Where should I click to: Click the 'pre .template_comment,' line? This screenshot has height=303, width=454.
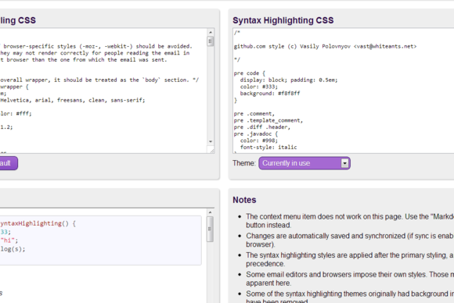pos(268,120)
